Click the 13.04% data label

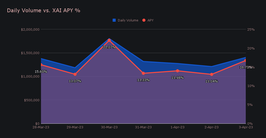212,81
